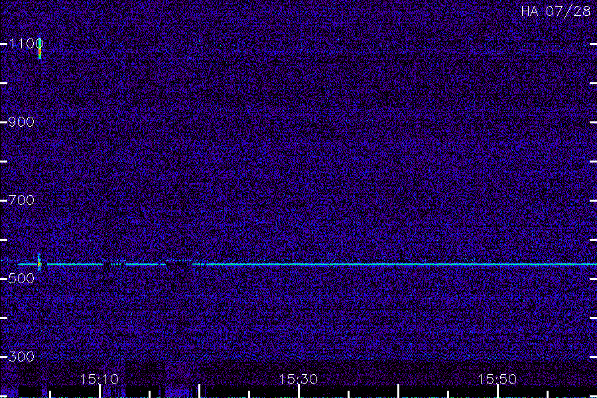597x398 pixels.
Task: Click the "HA 07/28" date label
Action: tap(555, 11)
